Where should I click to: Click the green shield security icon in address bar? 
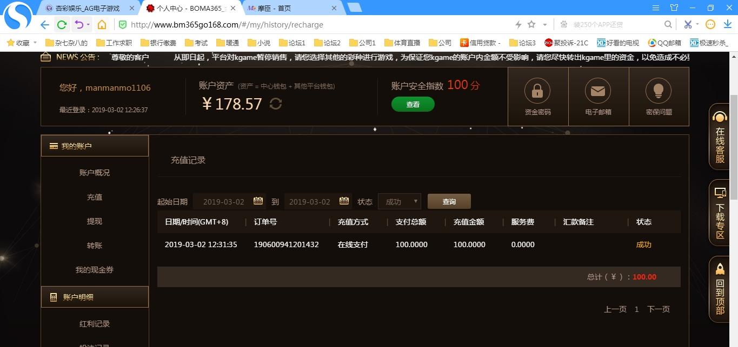point(123,25)
